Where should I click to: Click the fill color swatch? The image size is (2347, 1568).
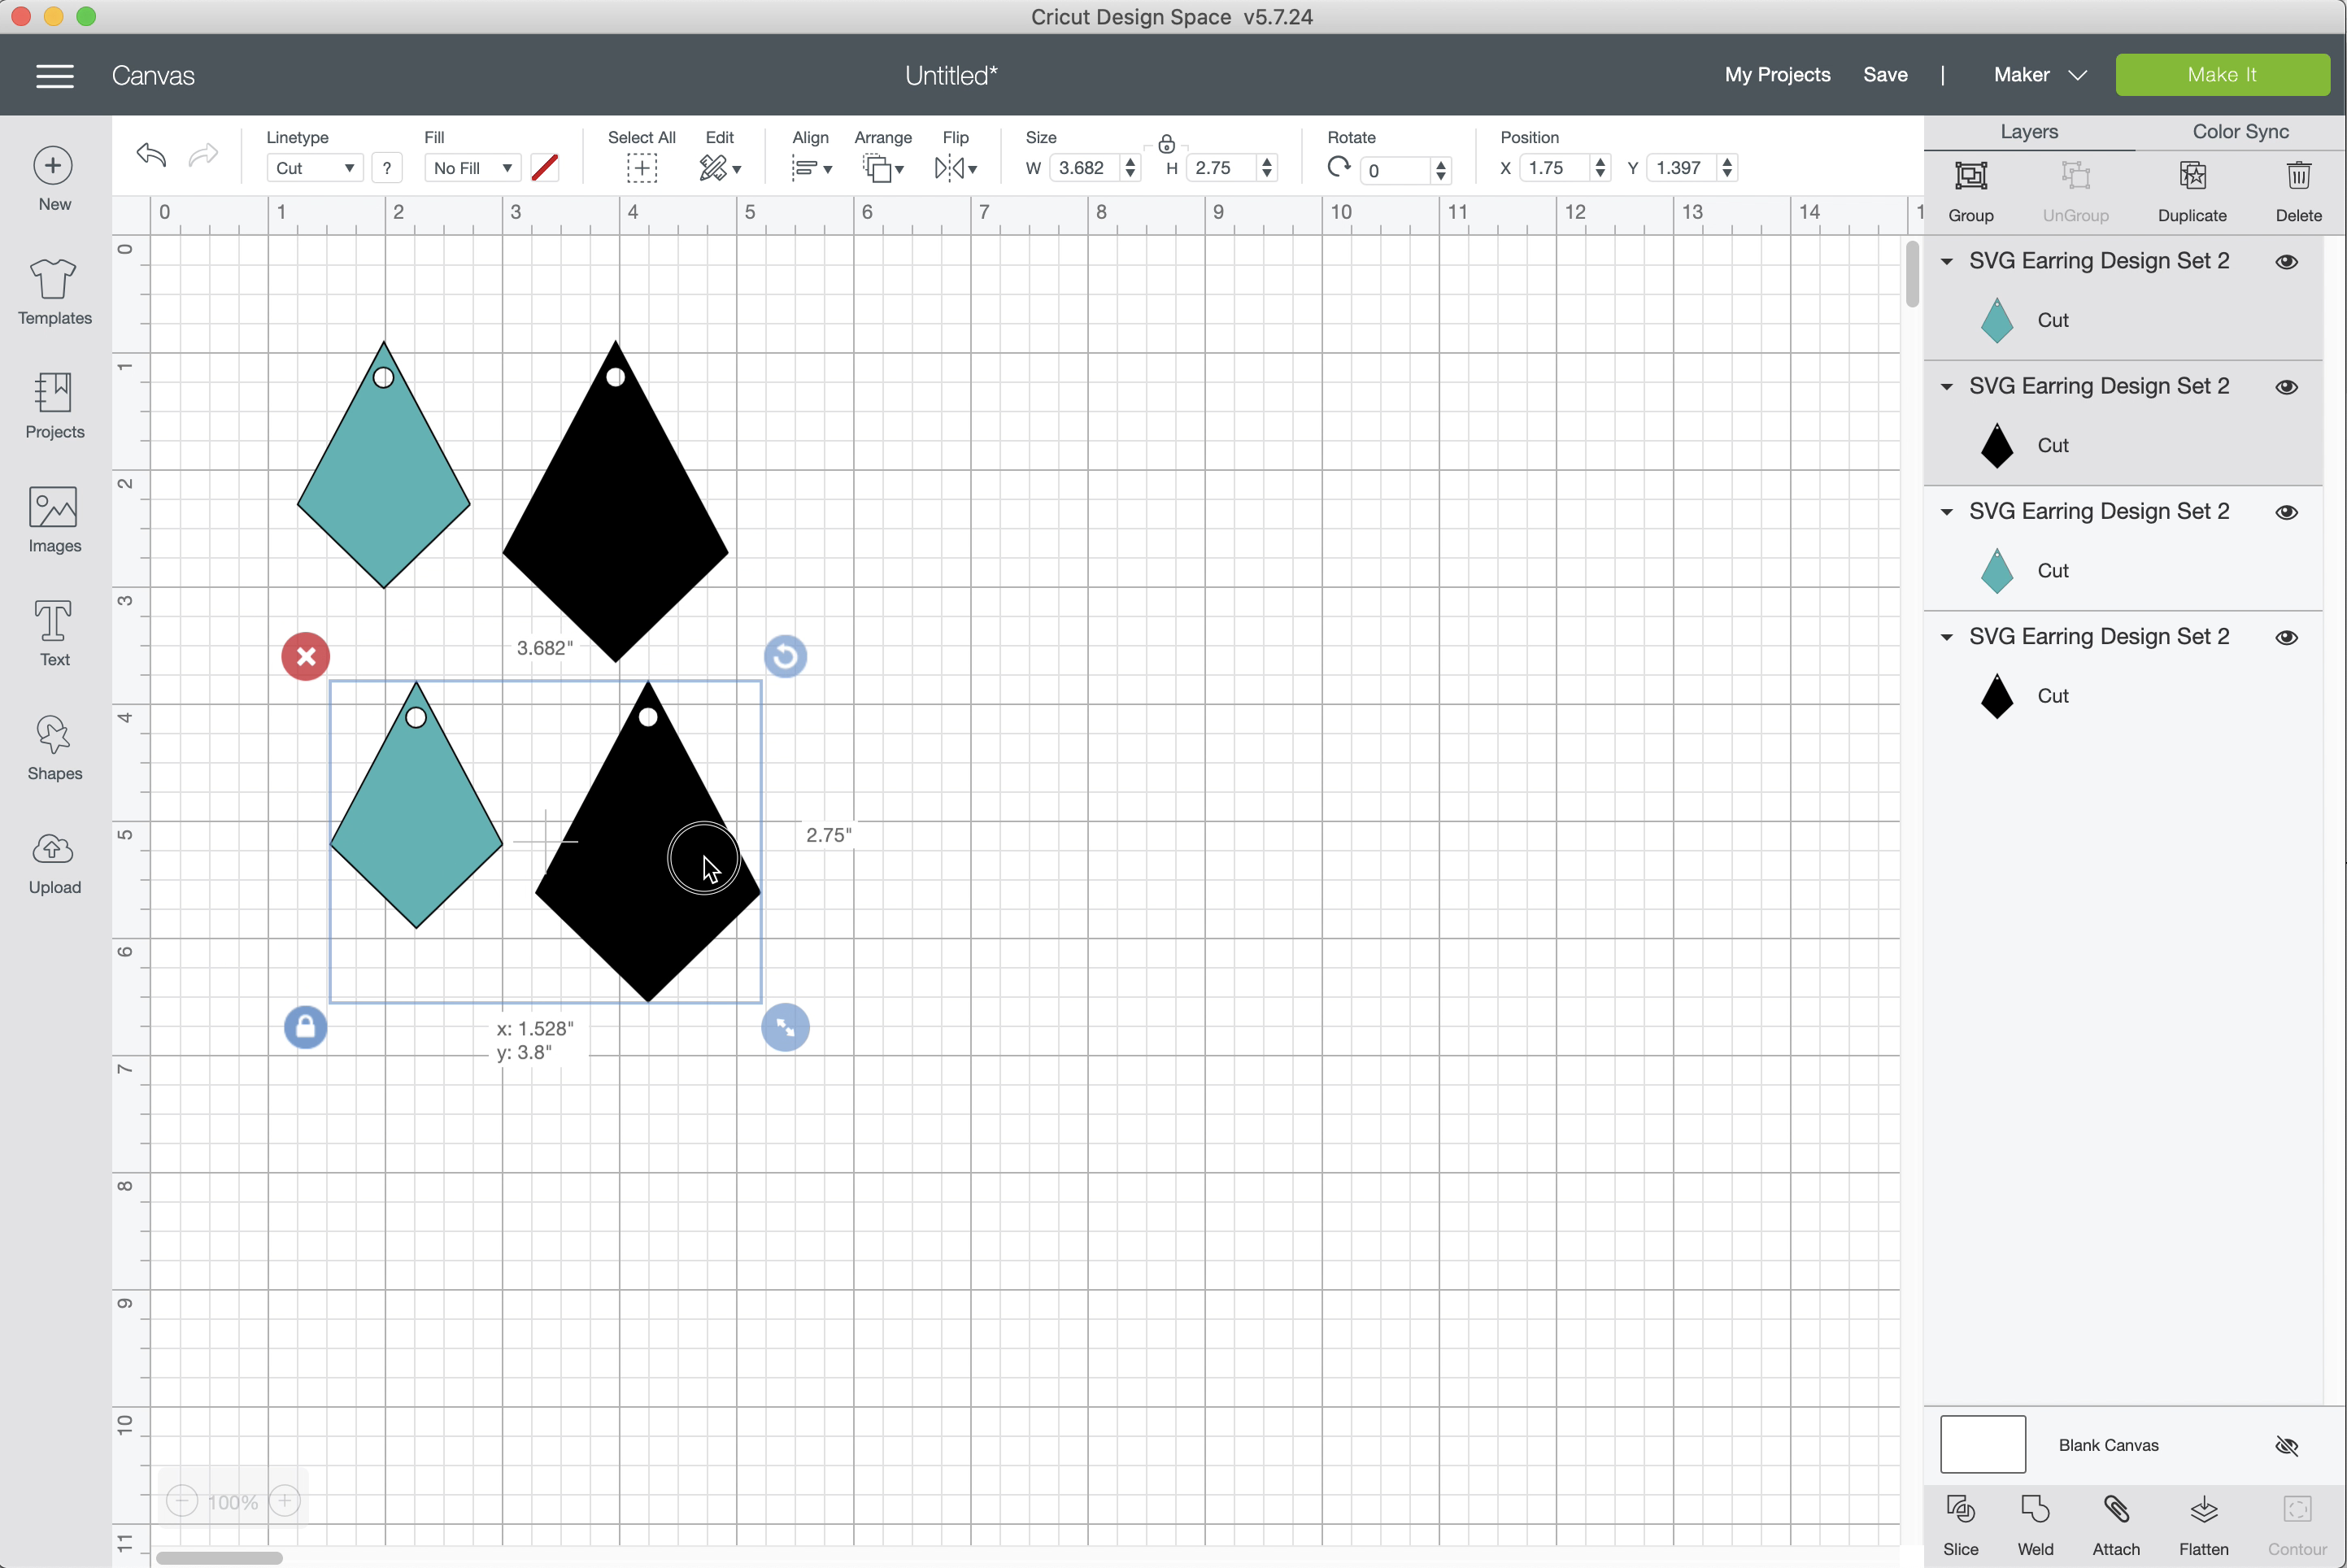[x=545, y=168]
